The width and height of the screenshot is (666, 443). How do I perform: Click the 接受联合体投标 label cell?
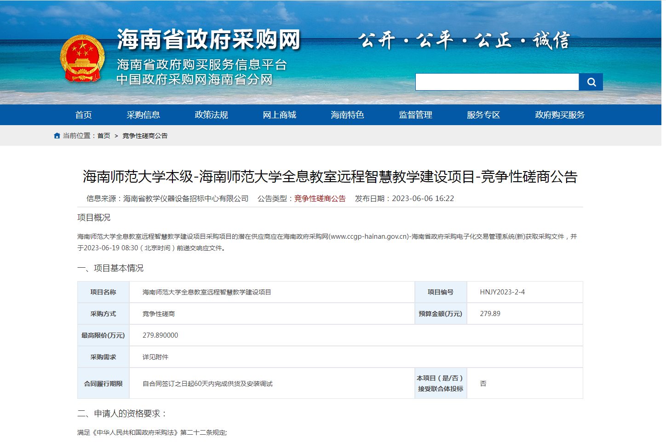(441, 384)
